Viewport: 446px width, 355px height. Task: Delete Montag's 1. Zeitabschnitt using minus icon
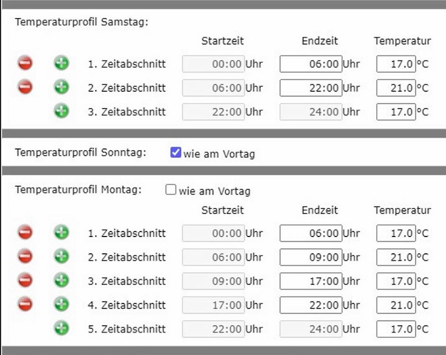[25, 233]
